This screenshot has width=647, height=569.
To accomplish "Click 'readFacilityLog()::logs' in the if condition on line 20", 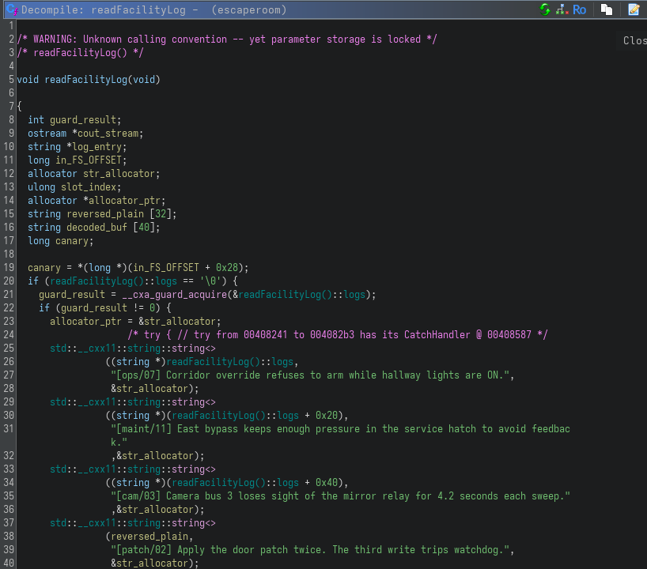I will point(113,281).
